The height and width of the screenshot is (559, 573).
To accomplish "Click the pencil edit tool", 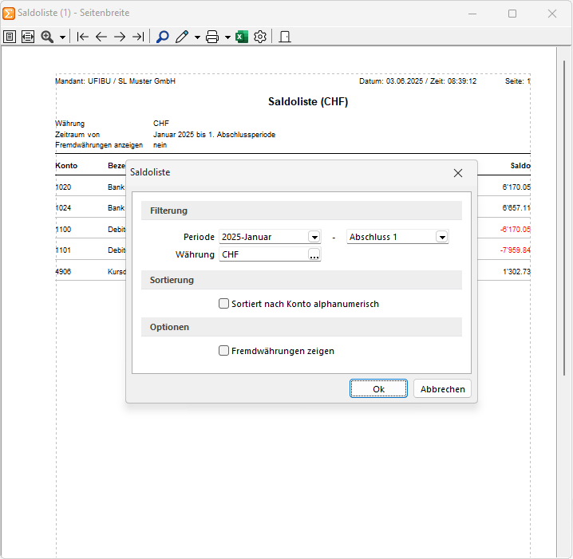I will pyautogui.click(x=182, y=37).
